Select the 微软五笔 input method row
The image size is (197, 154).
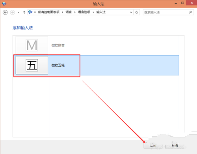click(96, 65)
